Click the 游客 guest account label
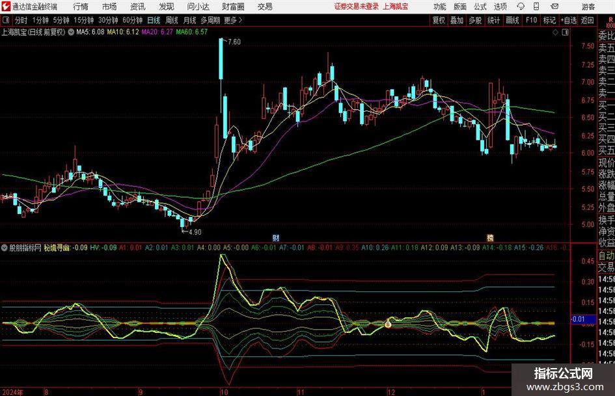The image size is (615, 396). [588, 7]
